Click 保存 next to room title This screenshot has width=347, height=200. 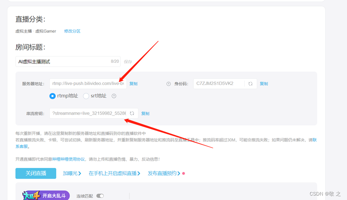128,62
